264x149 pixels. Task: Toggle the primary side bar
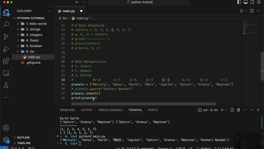click(x=239, y=2)
